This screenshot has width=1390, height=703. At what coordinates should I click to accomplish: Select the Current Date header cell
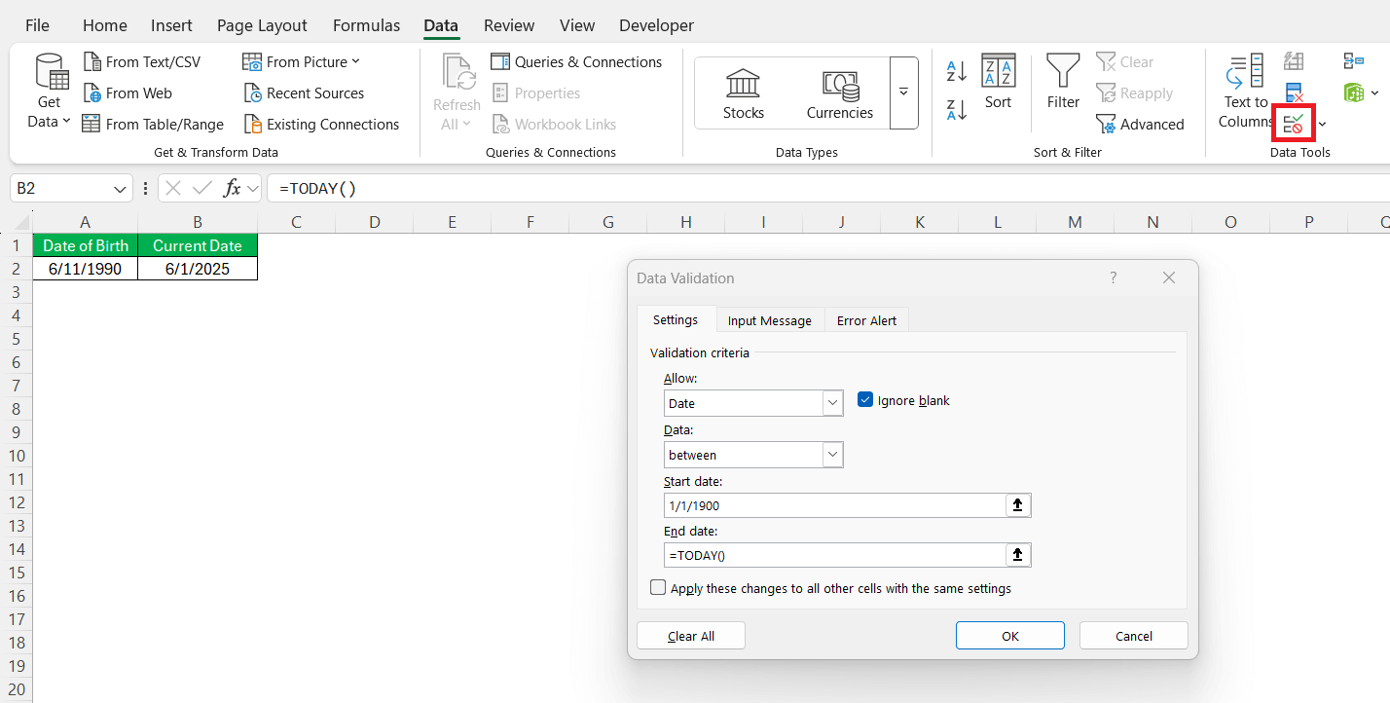[x=198, y=245]
